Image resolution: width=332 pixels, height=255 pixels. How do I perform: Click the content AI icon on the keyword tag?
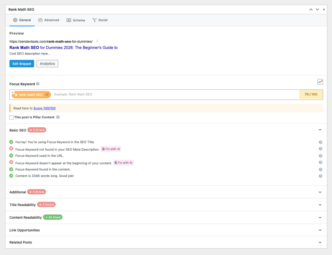(47, 95)
